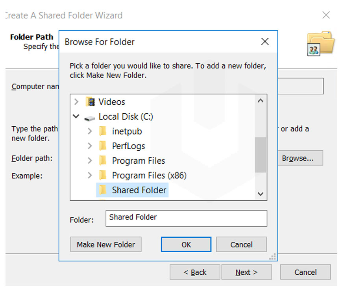Click the Program Files folder icon
The image size is (344, 292).
tap(102, 161)
